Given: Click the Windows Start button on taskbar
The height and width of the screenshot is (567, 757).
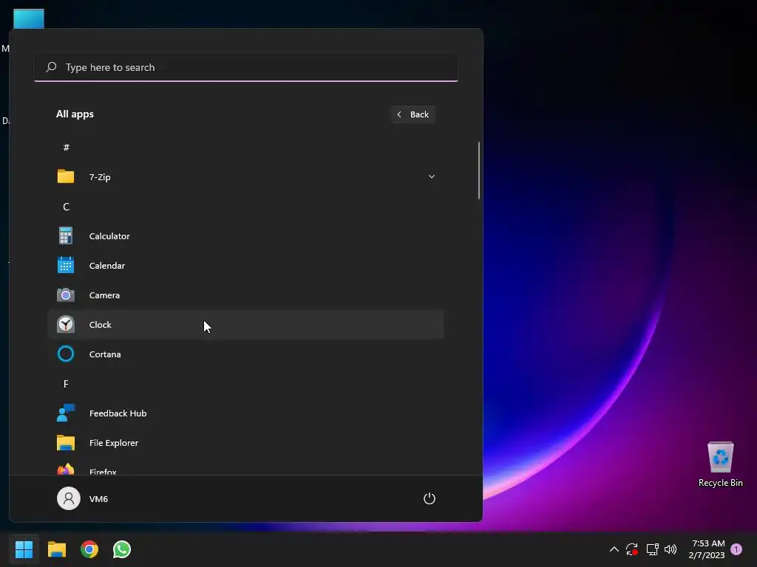Looking at the screenshot, I should click(24, 549).
